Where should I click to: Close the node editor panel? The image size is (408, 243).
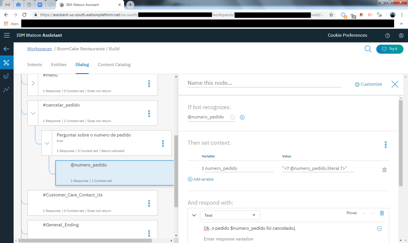(x=395, y=84)
